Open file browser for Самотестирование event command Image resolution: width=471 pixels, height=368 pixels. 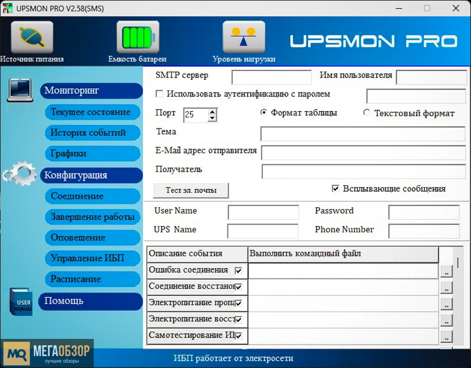point(446,337)
